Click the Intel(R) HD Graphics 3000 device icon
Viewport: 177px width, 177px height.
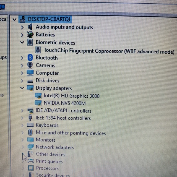(38, 96)
